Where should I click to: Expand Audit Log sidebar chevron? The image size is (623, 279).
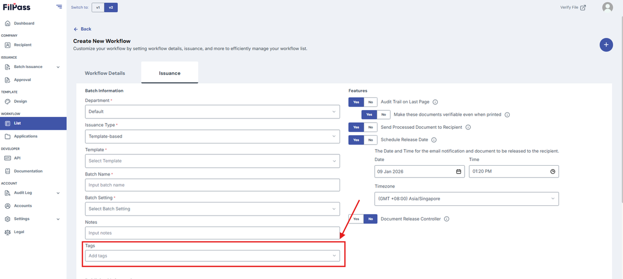point(58,193)
